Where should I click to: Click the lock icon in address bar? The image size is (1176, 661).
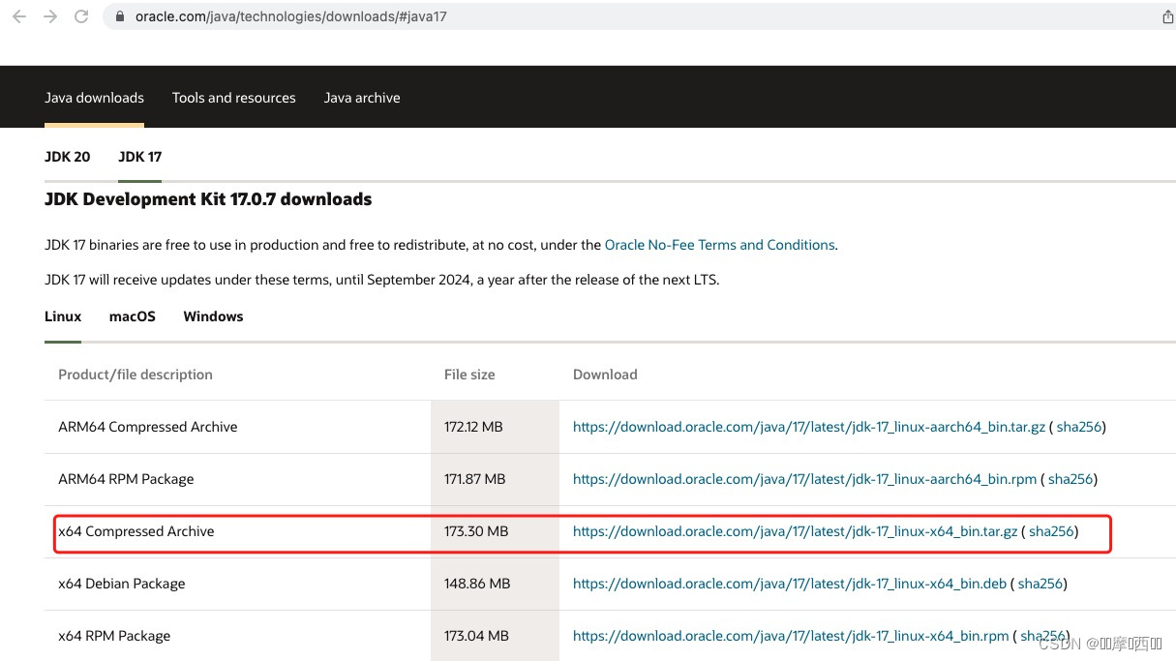pyautogui.click(x=121, y=16)
